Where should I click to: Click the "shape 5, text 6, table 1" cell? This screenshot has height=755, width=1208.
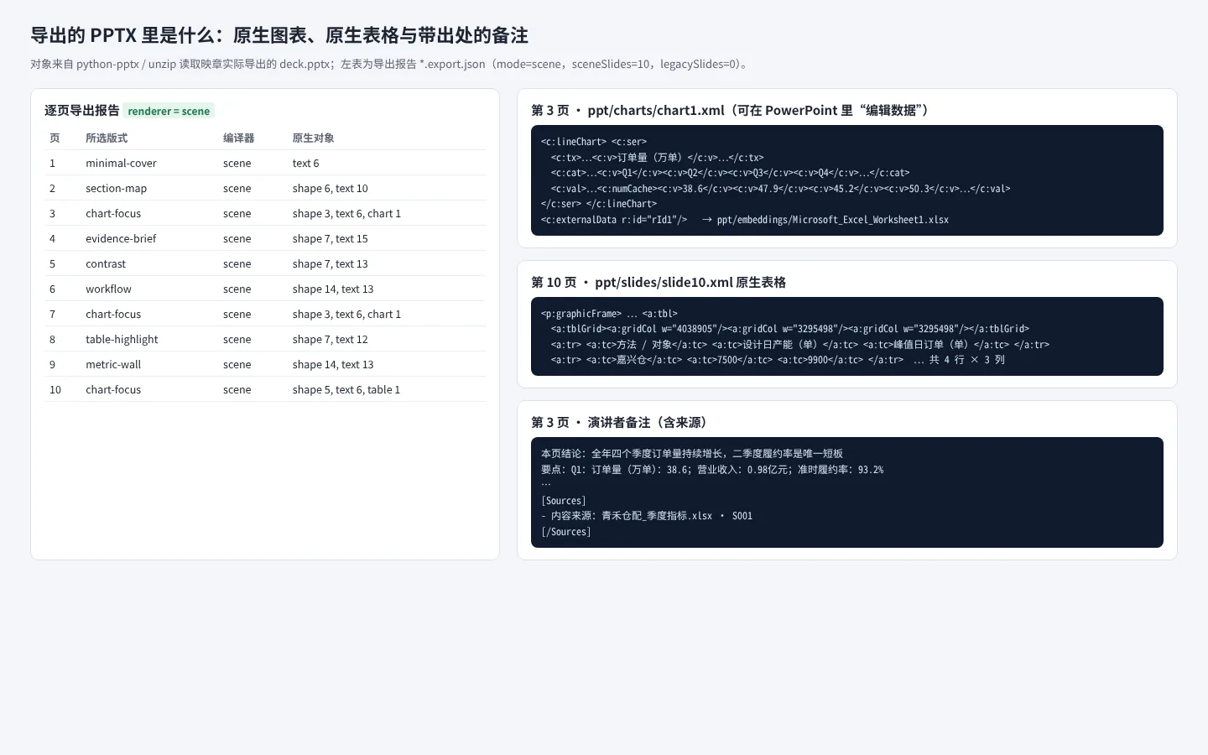click(346, 389)
